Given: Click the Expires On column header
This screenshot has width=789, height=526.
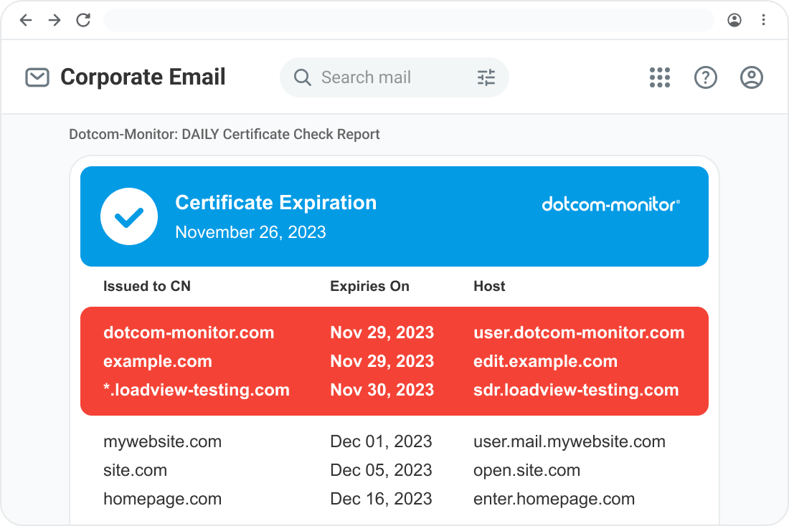Looking at the screenshot, I should point(369,287).
